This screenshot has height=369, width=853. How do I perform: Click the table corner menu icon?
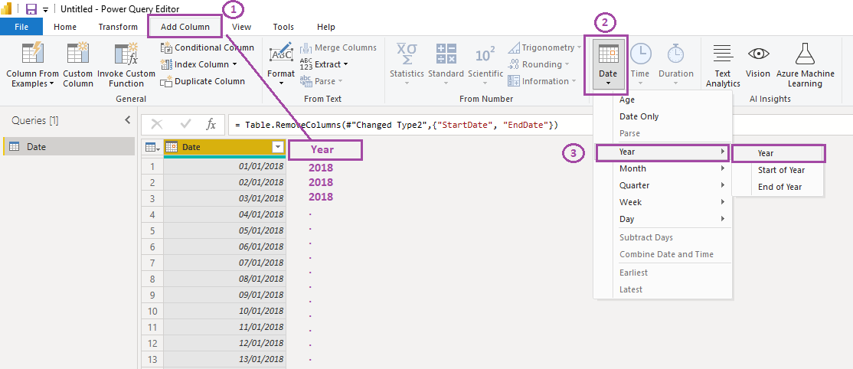(152, 147)
